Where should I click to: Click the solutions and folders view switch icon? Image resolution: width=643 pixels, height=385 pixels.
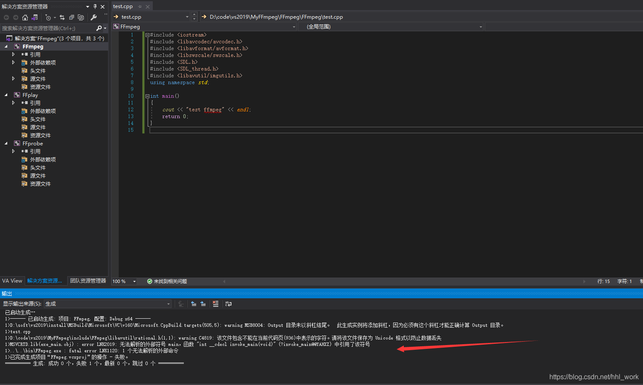coord(35,17)
